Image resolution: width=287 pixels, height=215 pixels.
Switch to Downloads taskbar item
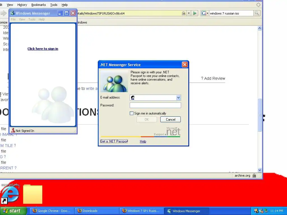click(x=97, y=211)
